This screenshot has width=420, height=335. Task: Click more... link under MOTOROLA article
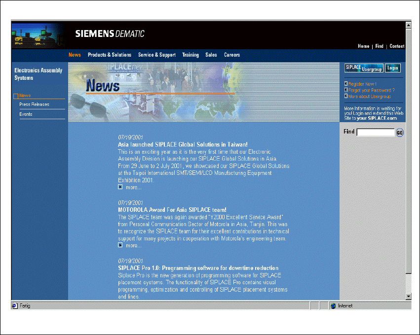point(134,245)
